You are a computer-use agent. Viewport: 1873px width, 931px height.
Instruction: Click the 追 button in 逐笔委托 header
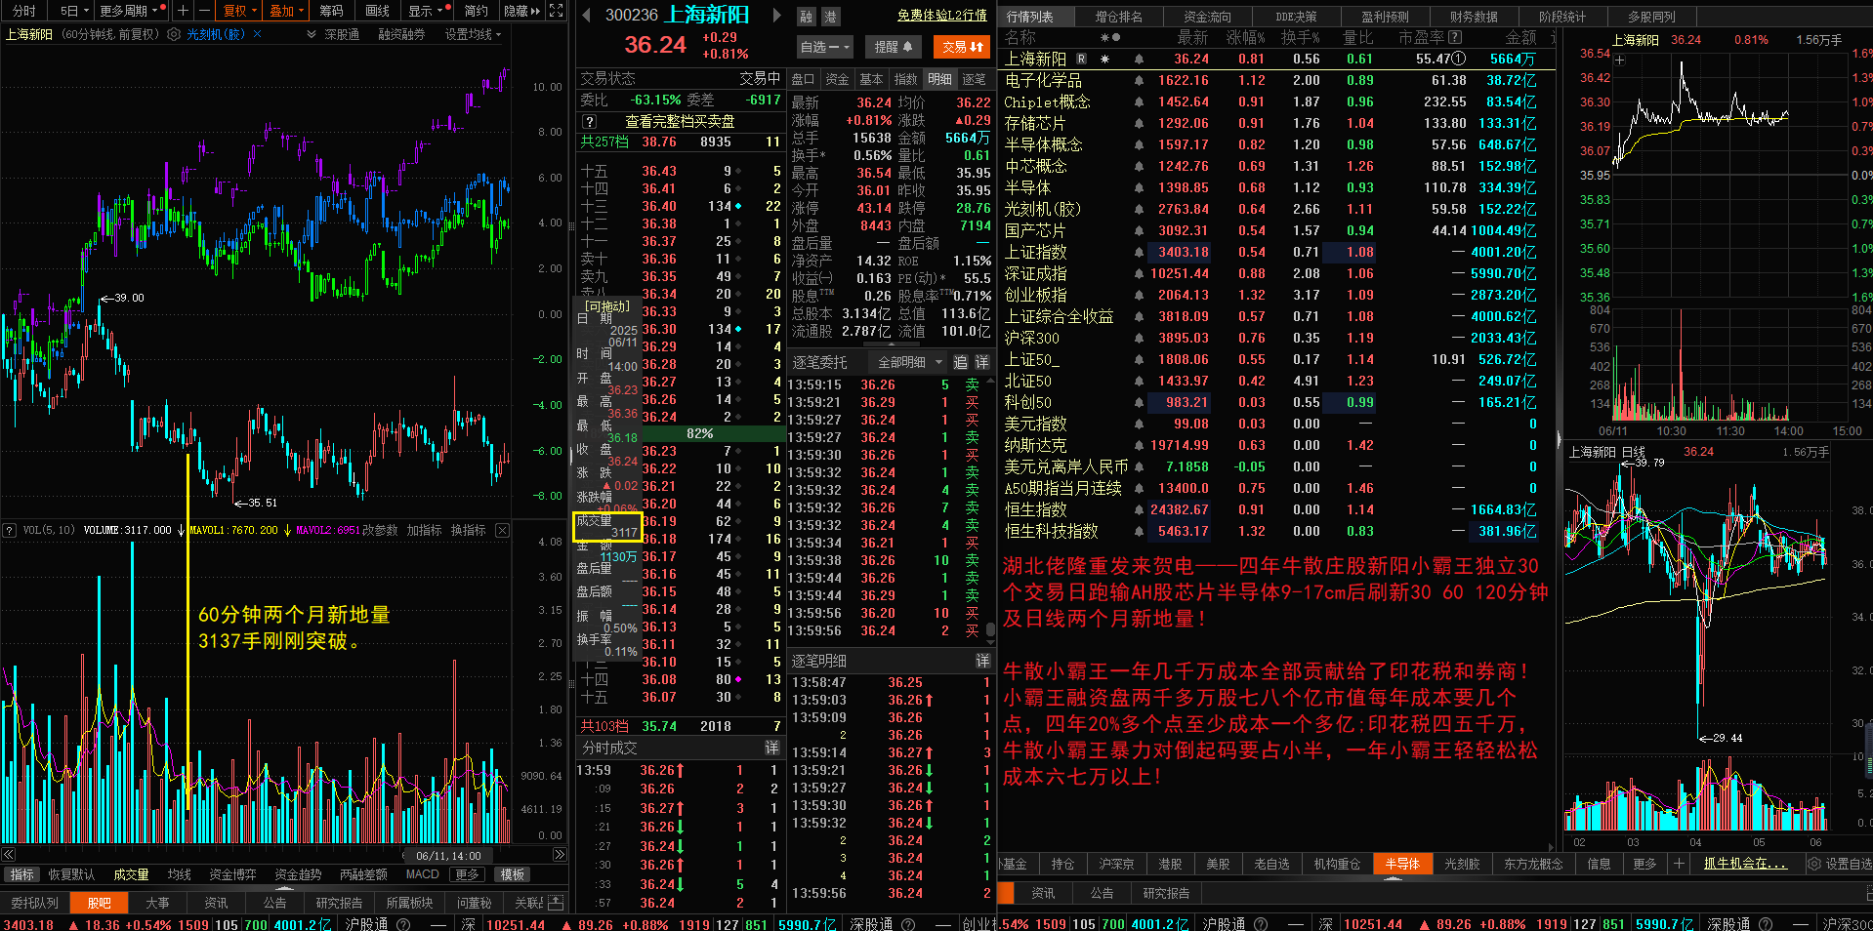click(960, 362)
